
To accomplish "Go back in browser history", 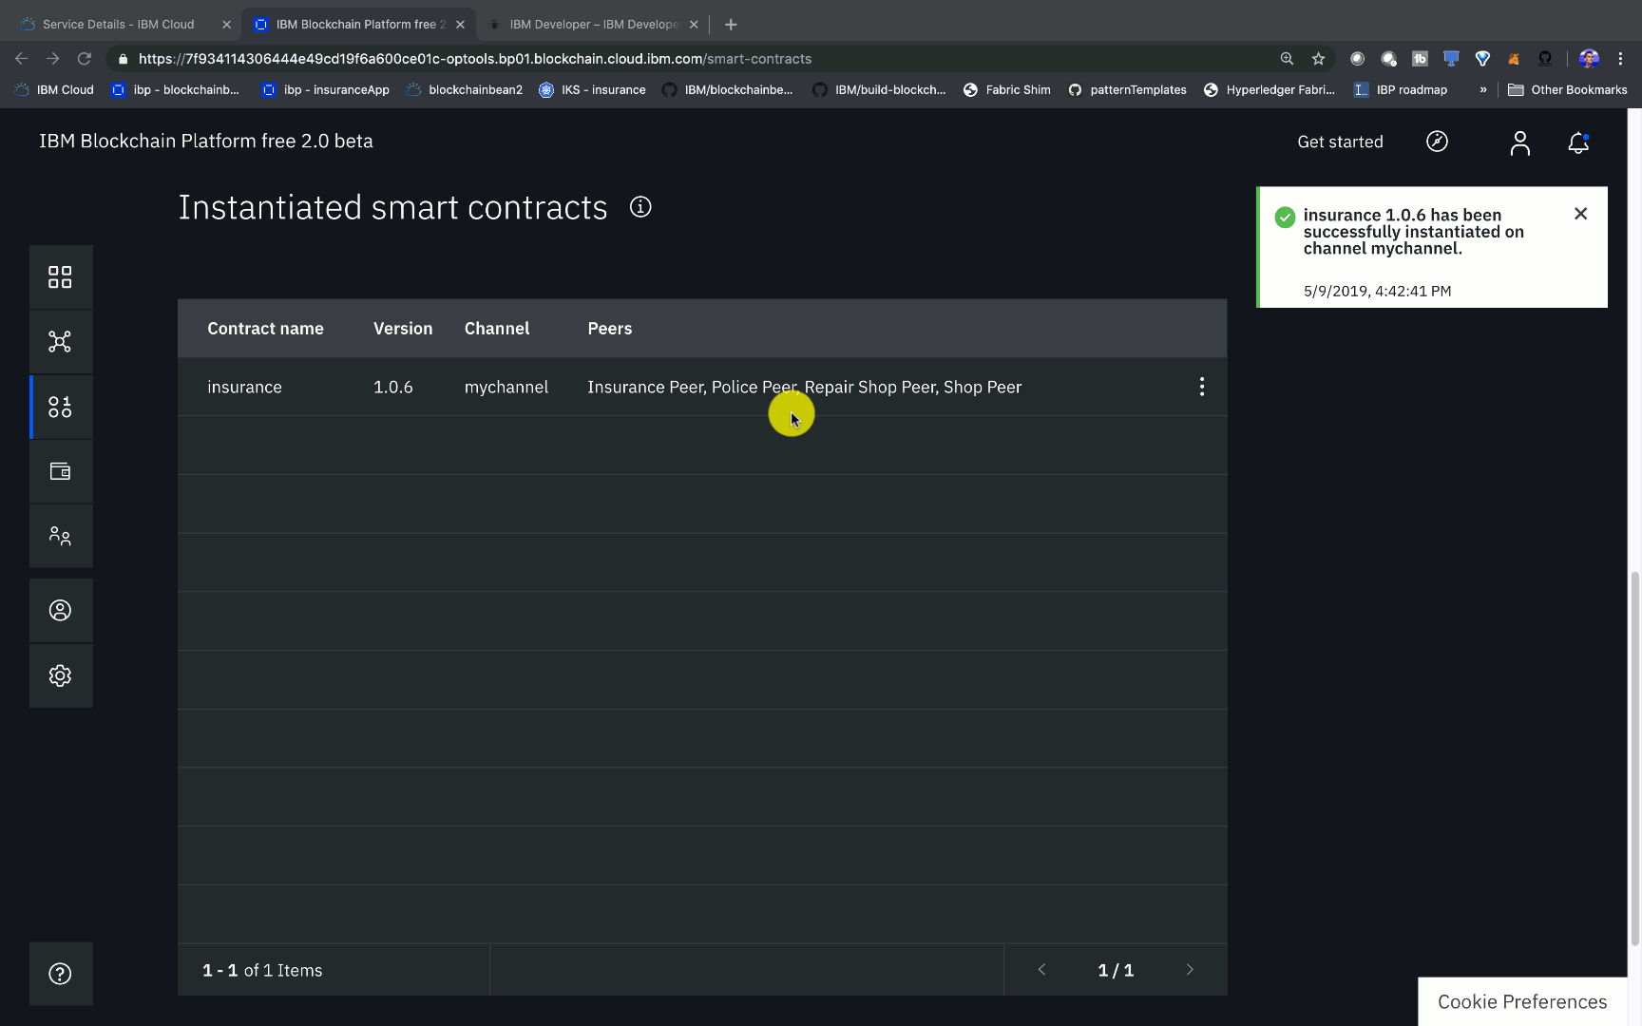I will coord(22,59).
